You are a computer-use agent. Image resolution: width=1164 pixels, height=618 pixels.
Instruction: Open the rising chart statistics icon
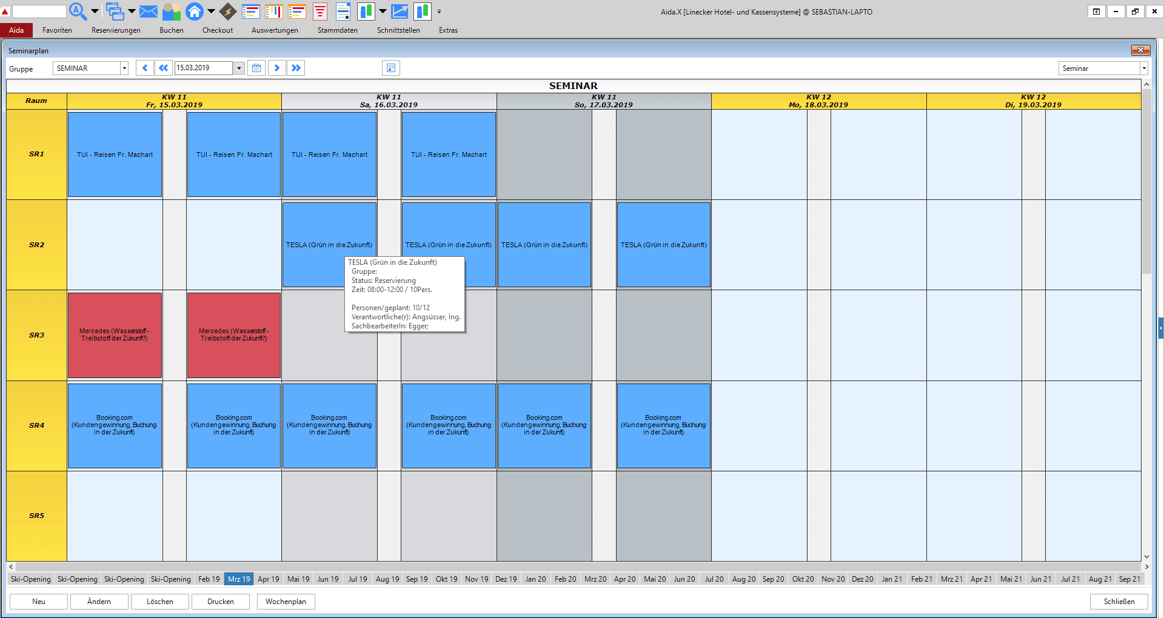[400, 11]
